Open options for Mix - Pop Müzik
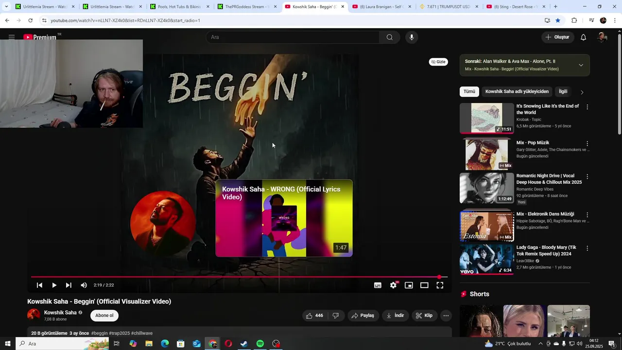 pyautogui.click(x=587, y=144)
